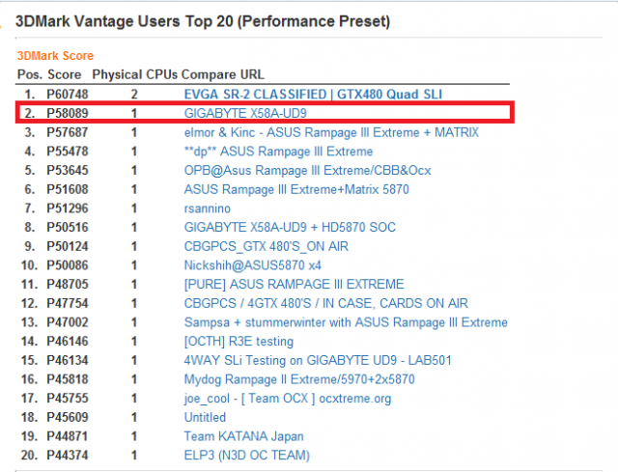Select score P53645 in row 5
Image resolution: width=618 pixels, height=472 pixels.
click(x=68, y=171)
